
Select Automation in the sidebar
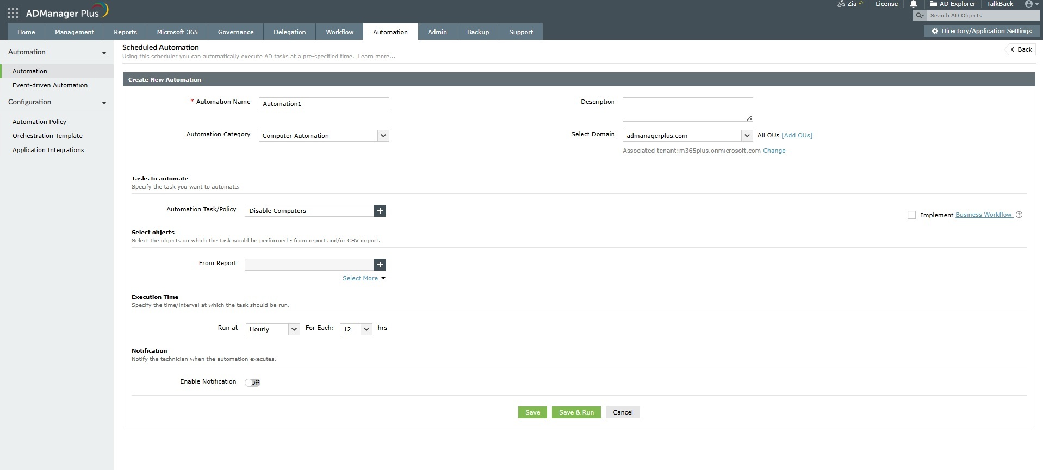pos(57,71)
